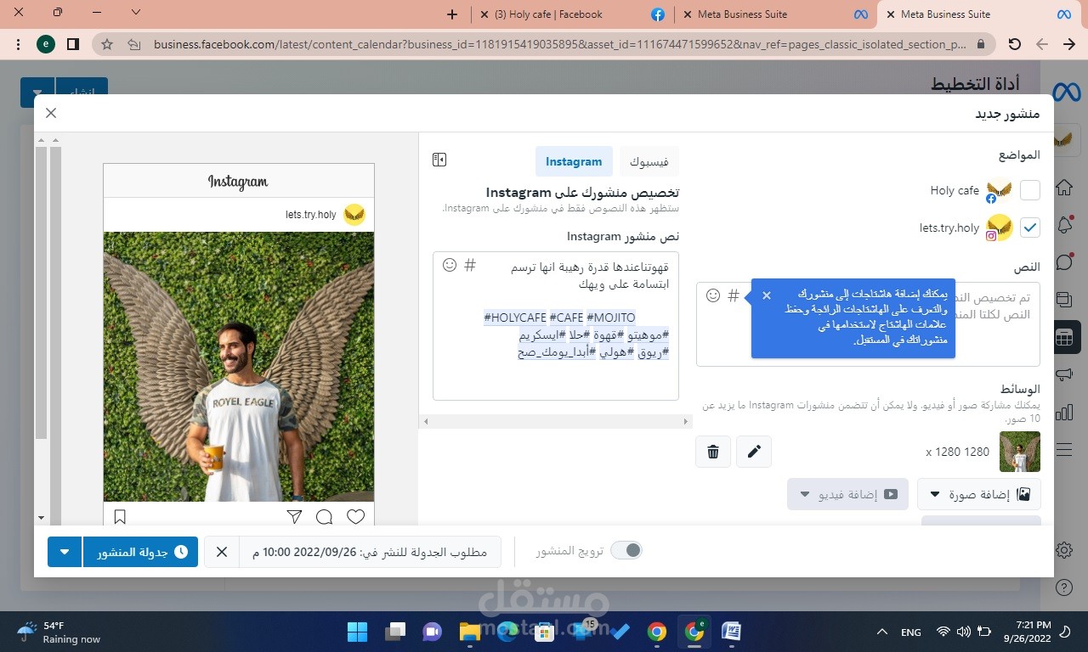The height and width of the screenshot is (652, 1088).
Task: Check the Holy cafe Facebook placement
Action: tap(1029, 190)
